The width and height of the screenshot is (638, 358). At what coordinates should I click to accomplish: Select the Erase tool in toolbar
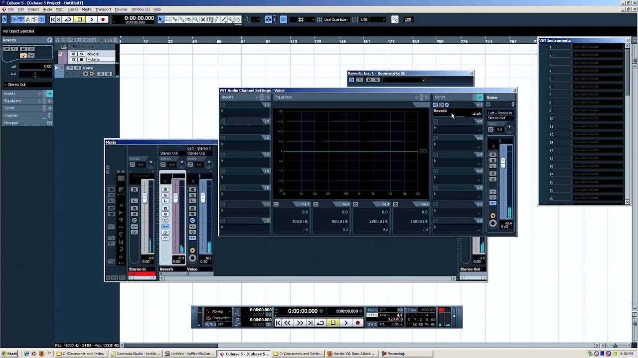pos(189,19)
